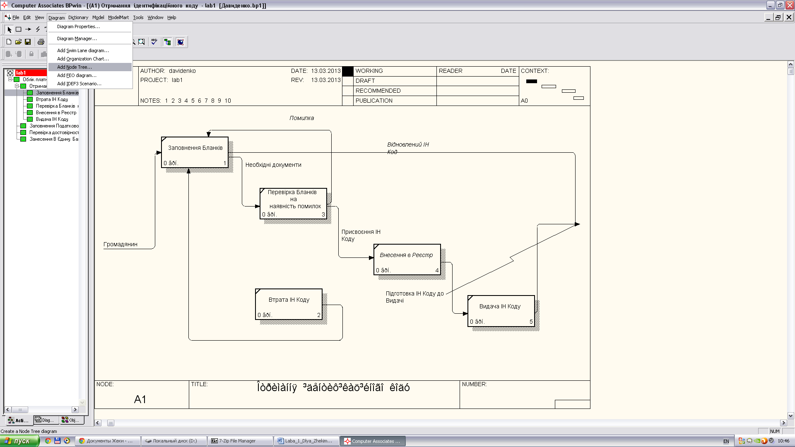Select 'Перевірка достовірност' tree item

pyautogui.click(x=54, y=132)
